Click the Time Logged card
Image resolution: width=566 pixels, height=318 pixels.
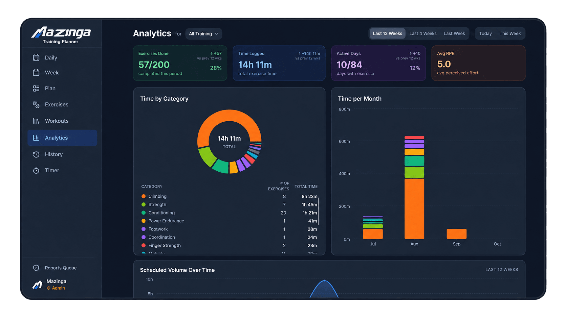tap(279, 63)
